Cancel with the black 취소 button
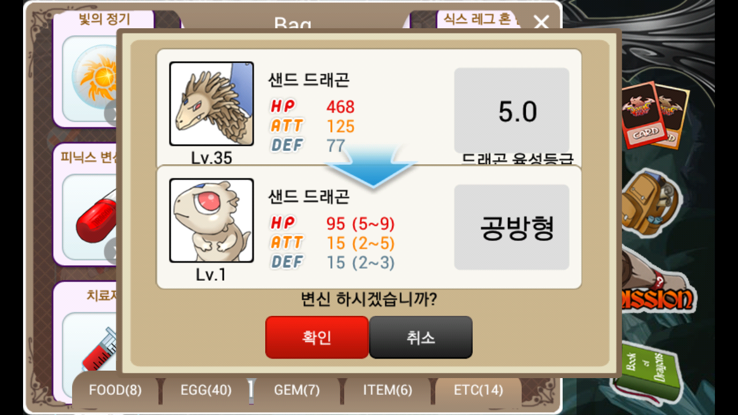The height and width of the screenshot is (415, 738). coord(421,337)
